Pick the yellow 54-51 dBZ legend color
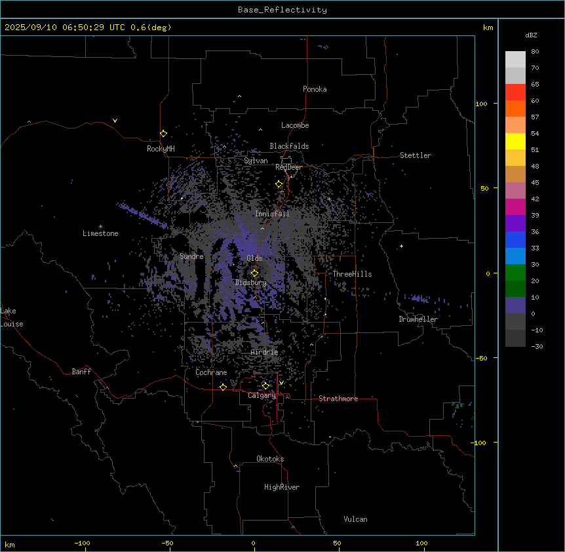 (515, 141)
